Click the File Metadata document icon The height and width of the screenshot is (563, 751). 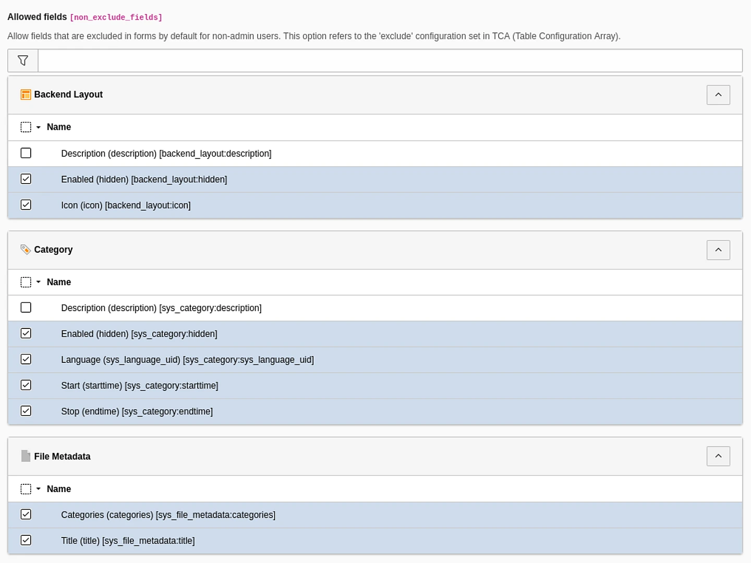click(26, 456)
